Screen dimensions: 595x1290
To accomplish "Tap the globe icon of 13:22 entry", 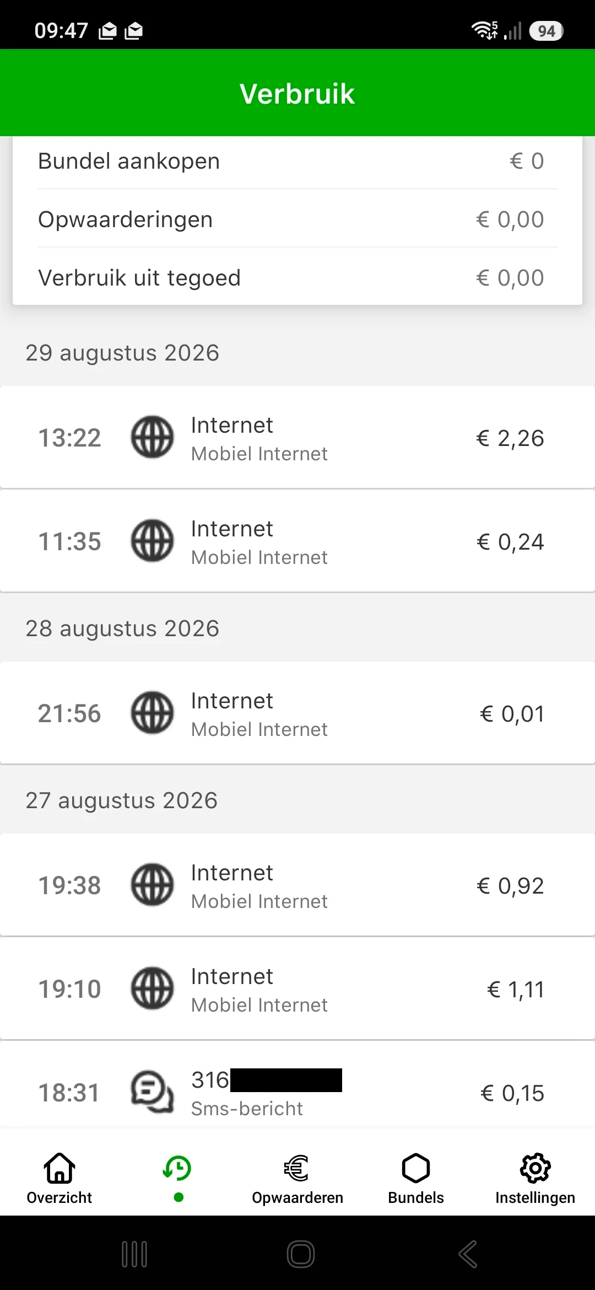I will pyautogui.click(x=152, y=437).
